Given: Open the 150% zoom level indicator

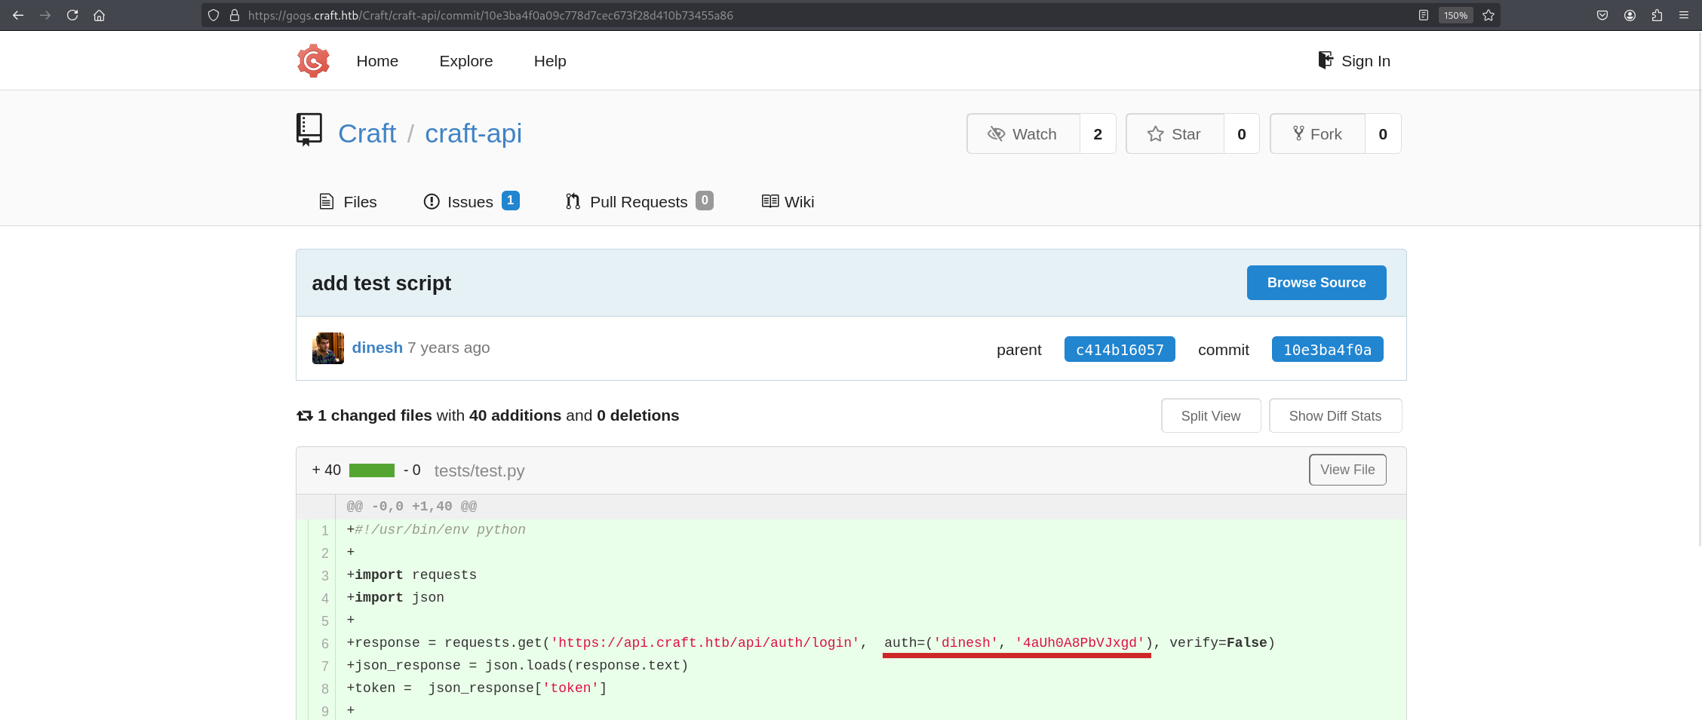Looking at the screenshot, I should [1455, 15].
